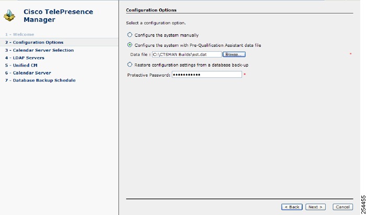Click the Cisco TelePresence Manager title
The image size is (367, 215).
(x=58, y=16)
